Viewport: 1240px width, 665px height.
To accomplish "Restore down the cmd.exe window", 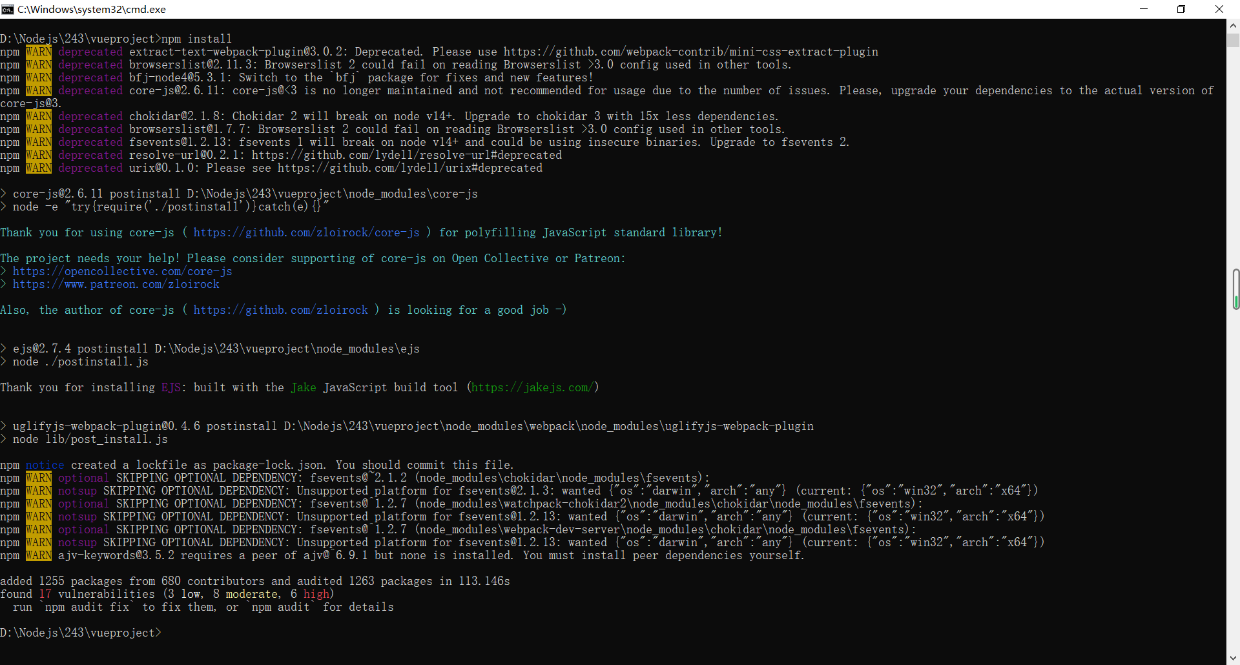I will 1181,9.
